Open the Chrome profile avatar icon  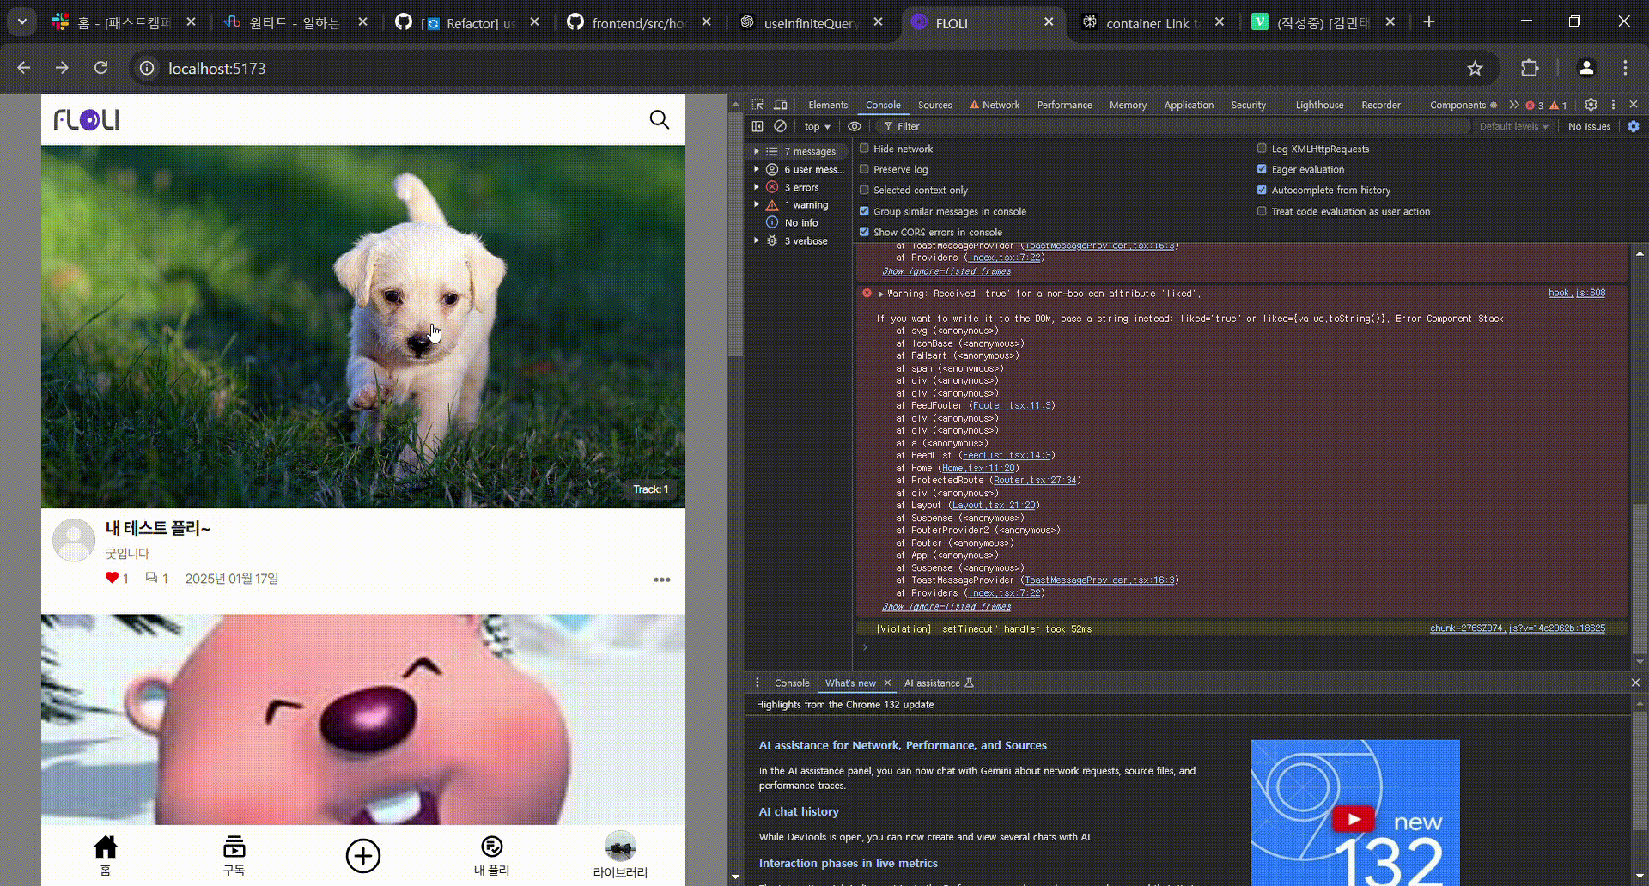[x=1586, y=68]
